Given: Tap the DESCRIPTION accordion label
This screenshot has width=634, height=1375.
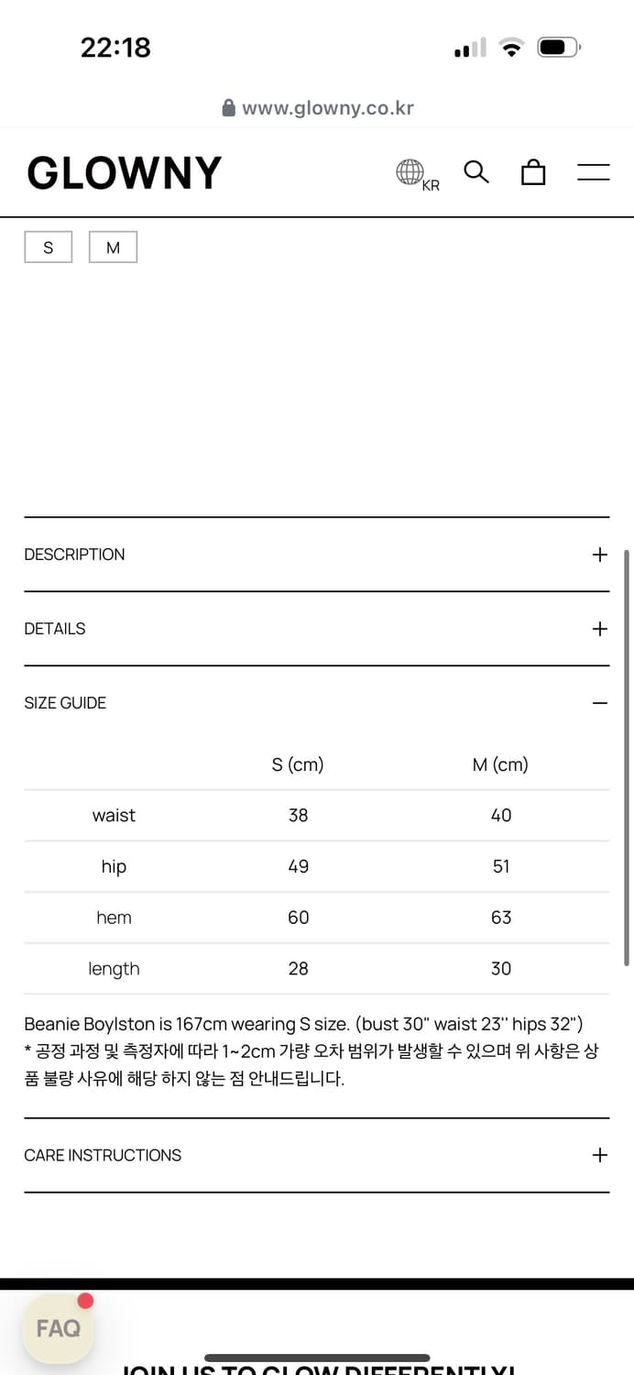Looking at the screenshot, I should pyautogui.click(x=74, y=555).
